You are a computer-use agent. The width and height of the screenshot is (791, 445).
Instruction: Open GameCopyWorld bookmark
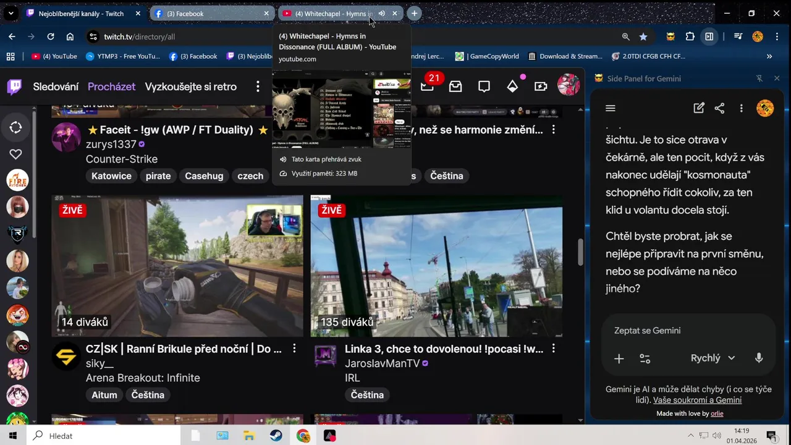coord(487,56)
